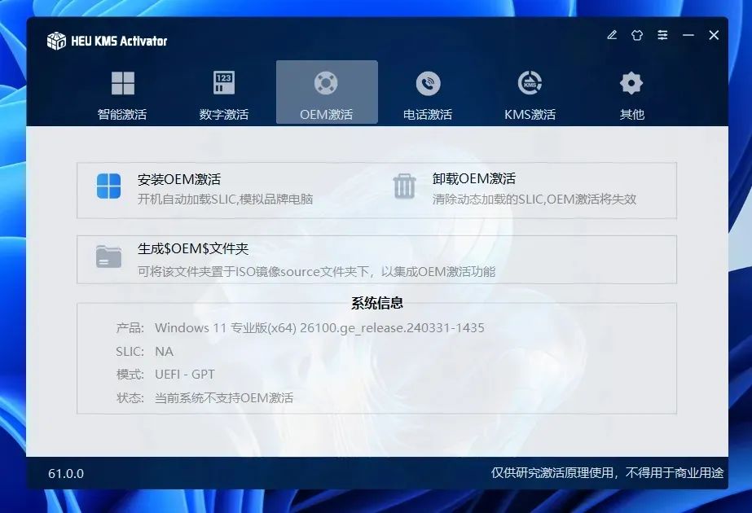Click the circular KMS icon
Viewport: 752px width, 513px height.
[530, 82]
